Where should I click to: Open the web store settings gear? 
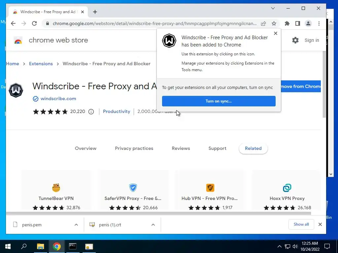(295, 40)
